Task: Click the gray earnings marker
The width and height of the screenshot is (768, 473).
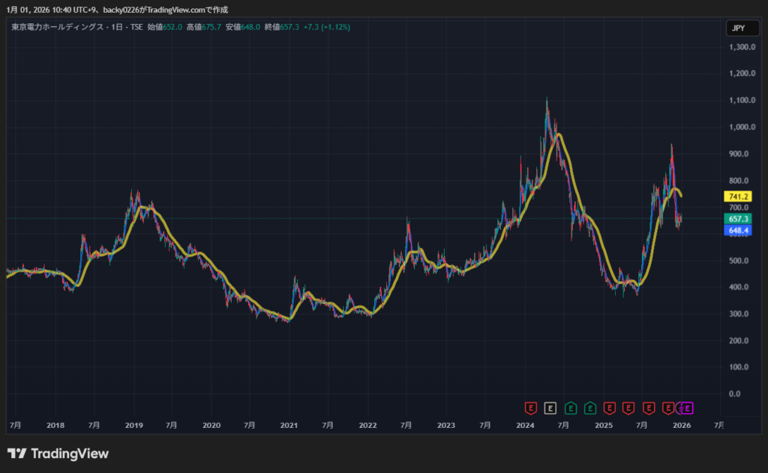Action: pos(550,408)
